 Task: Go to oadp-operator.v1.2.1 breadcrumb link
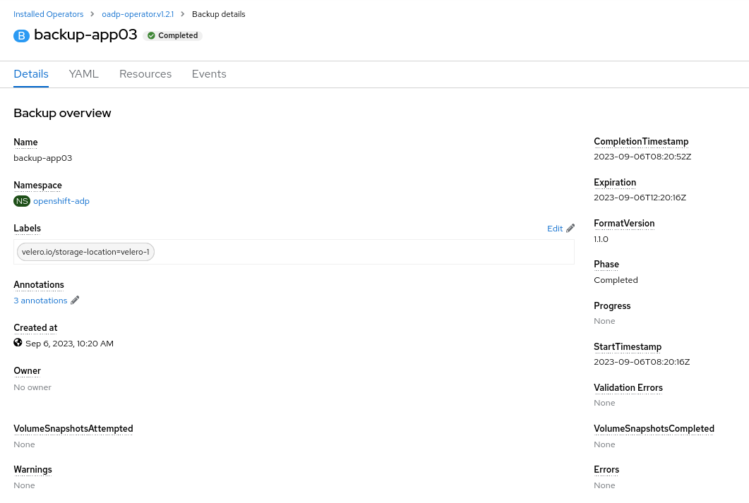click(138, 14)
